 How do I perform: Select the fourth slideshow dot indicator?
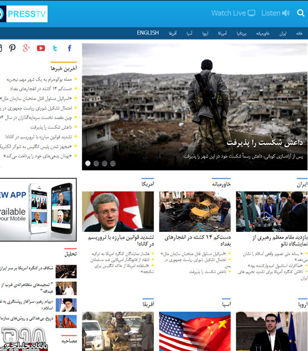pyautogui.click(x=113, y=163)
